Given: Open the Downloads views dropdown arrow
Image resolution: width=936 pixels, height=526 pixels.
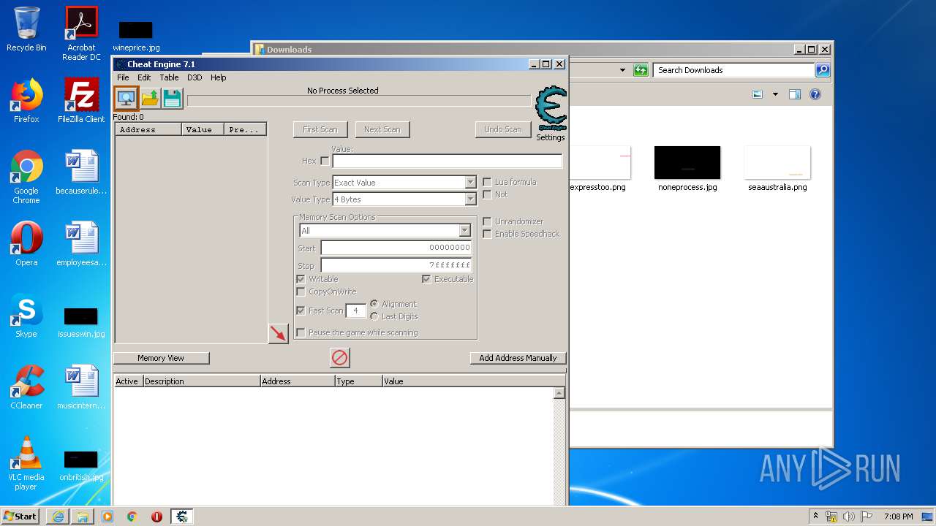Looking at the screenshot, I should click(775, 94).
